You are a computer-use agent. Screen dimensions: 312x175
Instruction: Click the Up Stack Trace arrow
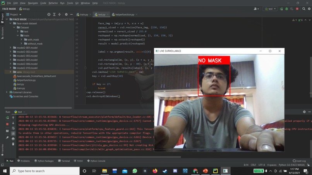[x=13, y=118]
